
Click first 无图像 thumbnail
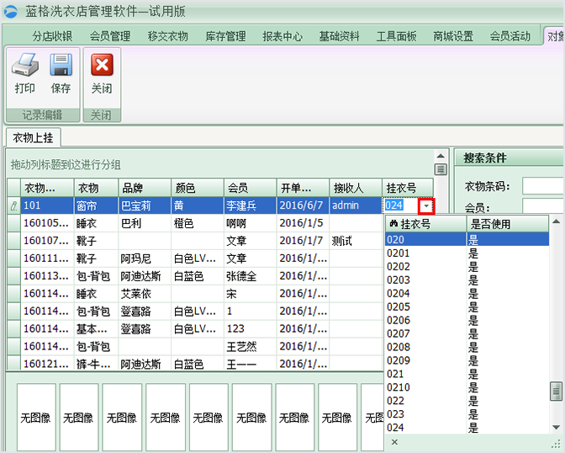[36, 417]
